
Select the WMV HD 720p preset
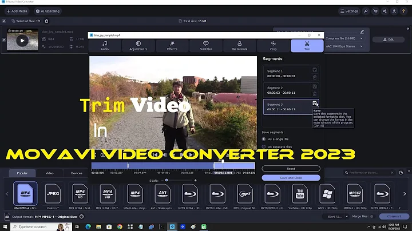point(327,194)
